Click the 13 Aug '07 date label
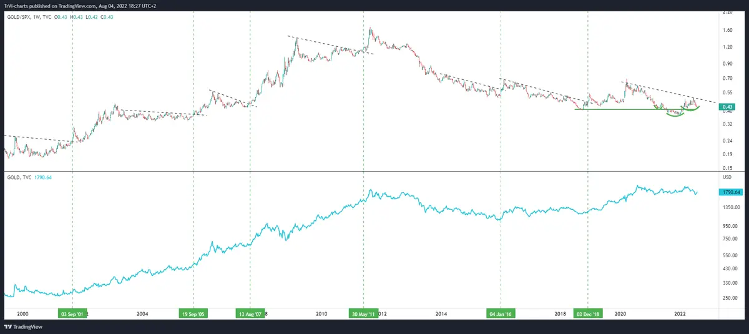Image resolution: width=749 pixels, height=334 pixels. 250,314
